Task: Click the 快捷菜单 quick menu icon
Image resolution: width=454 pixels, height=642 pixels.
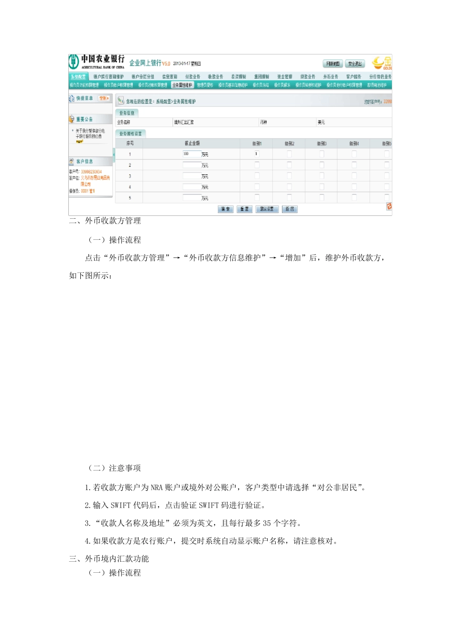Action: (72, 98)
